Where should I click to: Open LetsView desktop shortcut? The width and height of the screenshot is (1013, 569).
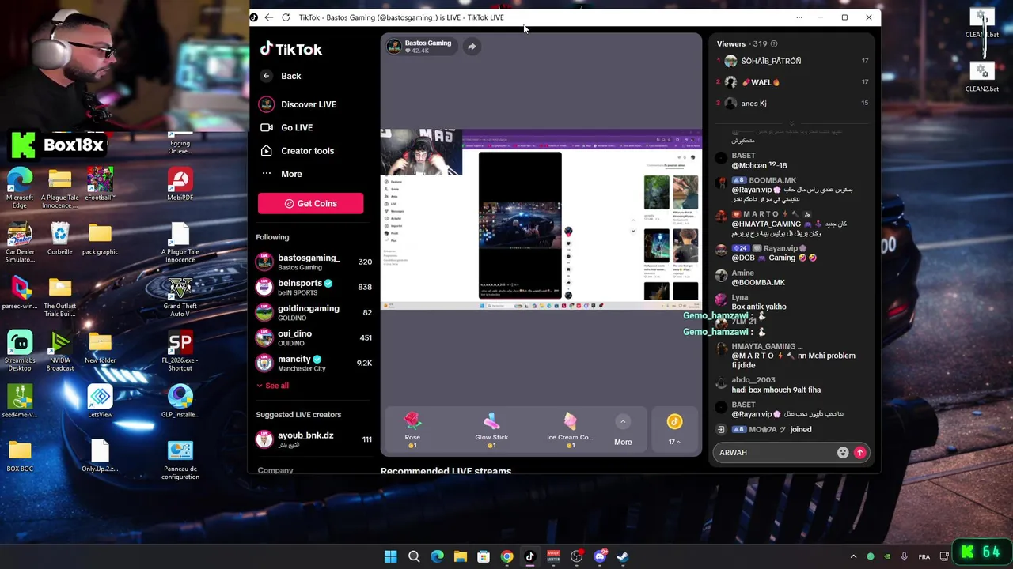(x=100, y=401)
